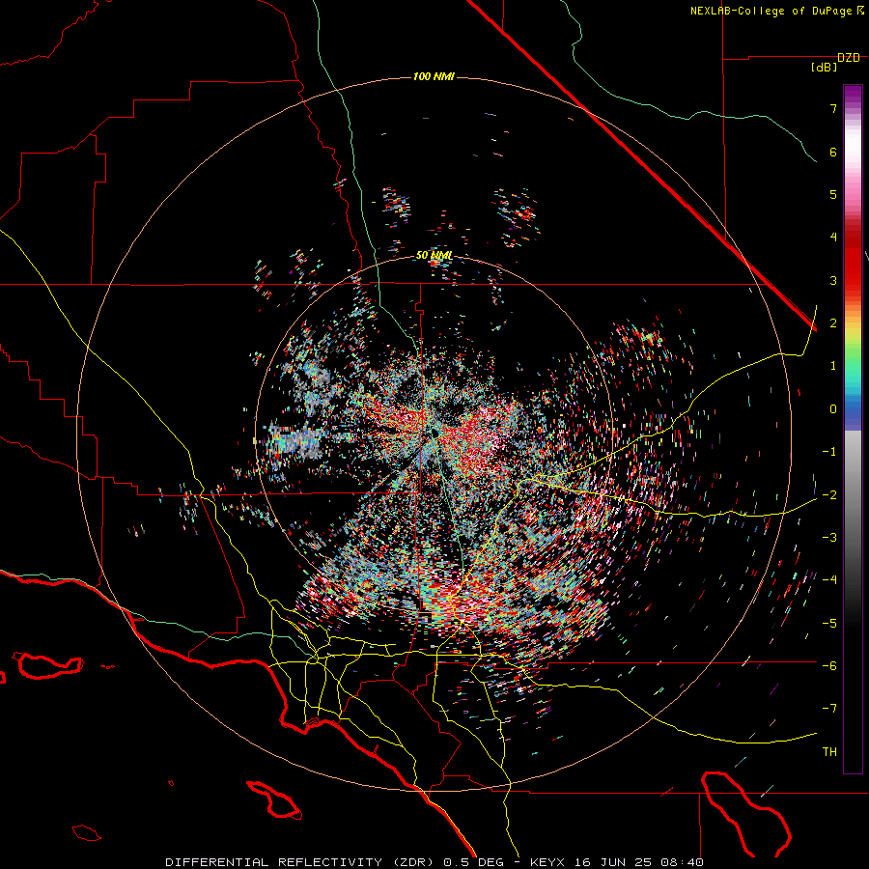
Task: Click the 0 value on the color scale
Action: (x=833, y=409)
